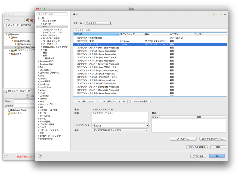Click the Column input in DB tree view

point(24,106)
